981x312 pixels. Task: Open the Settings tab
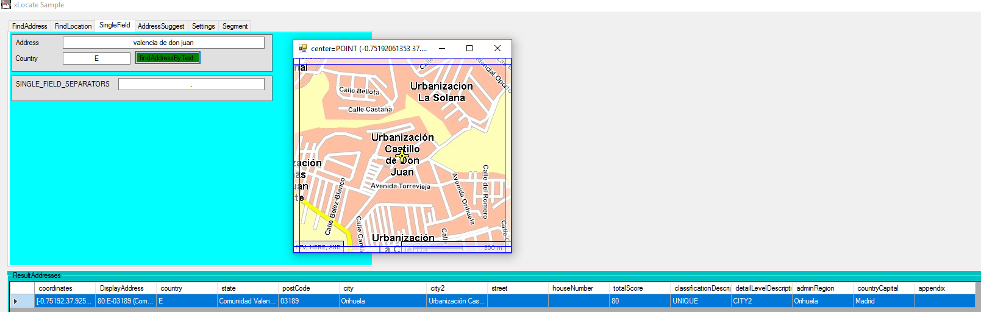(203, 26)
